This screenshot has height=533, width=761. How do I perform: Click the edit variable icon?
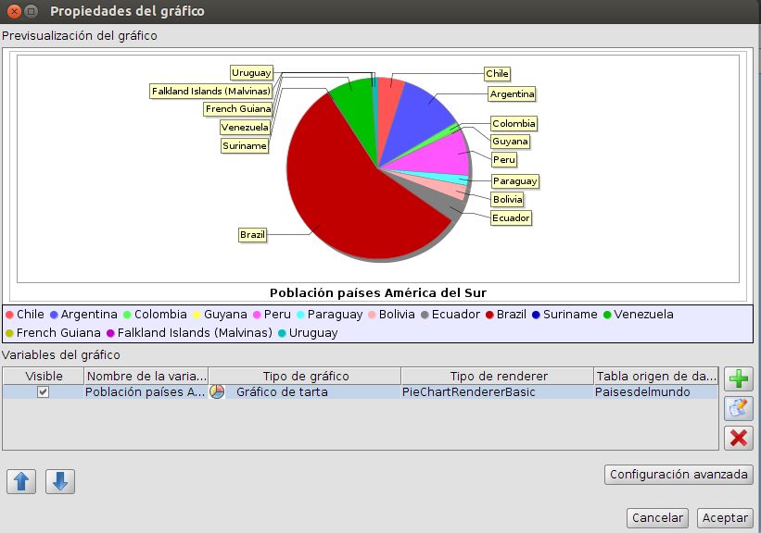[739, 408]
